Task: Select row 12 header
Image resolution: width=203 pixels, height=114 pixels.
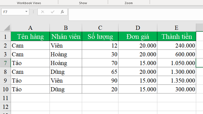Action: (5, 107)
